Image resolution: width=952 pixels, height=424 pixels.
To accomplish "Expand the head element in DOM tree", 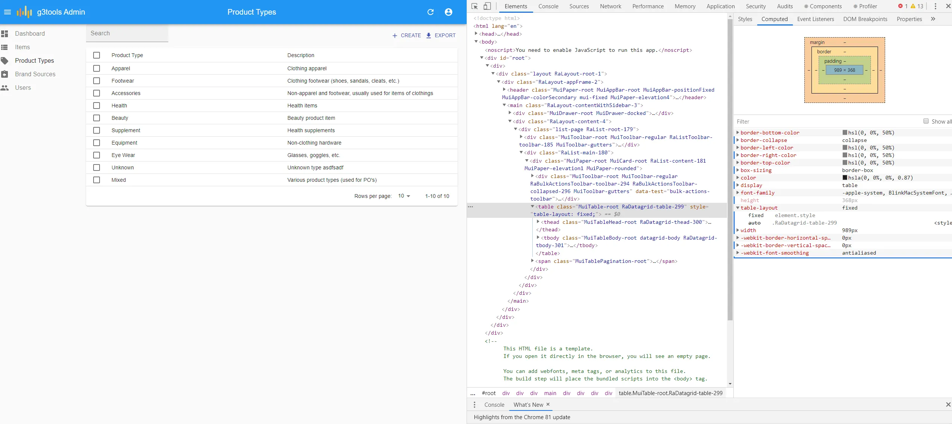I will (476, 34).
